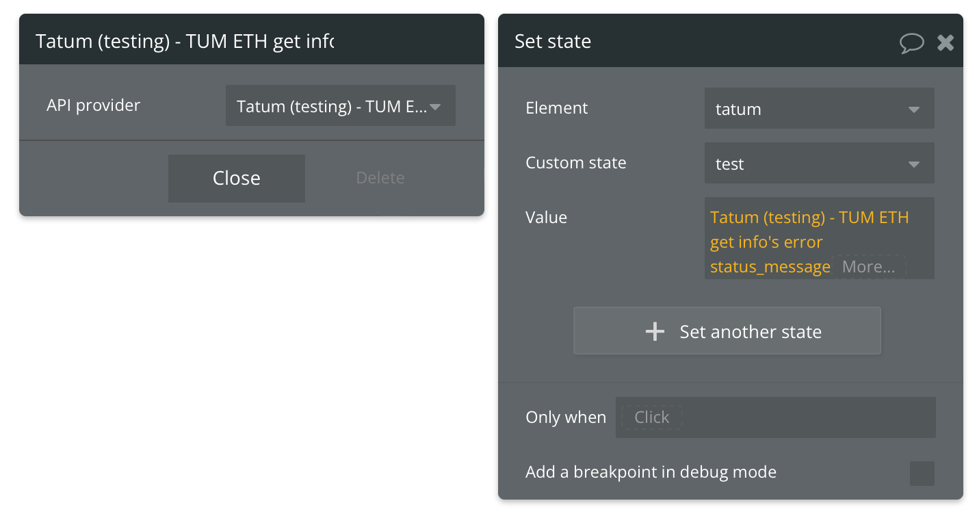Expand the Element dropdown showing tatum
Viewport: 977px width, 516px height.
820,108
